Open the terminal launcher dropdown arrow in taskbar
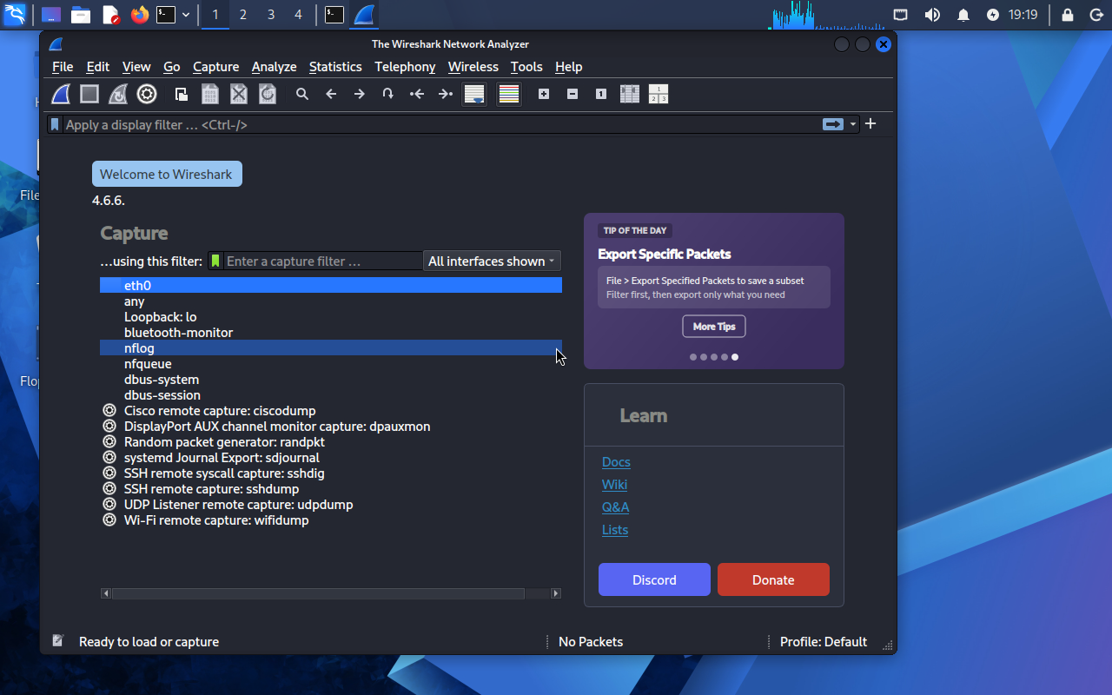The width and height of the screenshot is (1112, 695). (x=186, y=15)
